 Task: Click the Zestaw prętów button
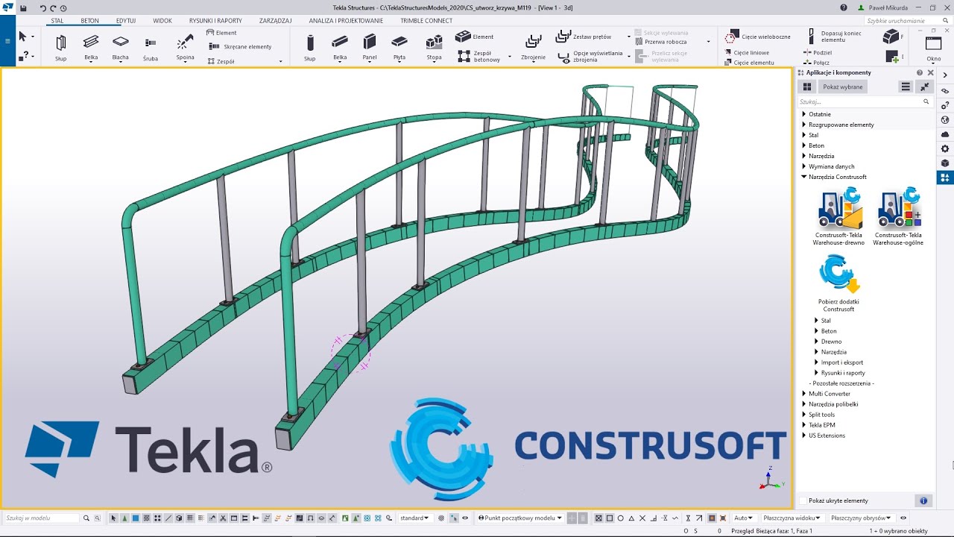tap(585, 37)
